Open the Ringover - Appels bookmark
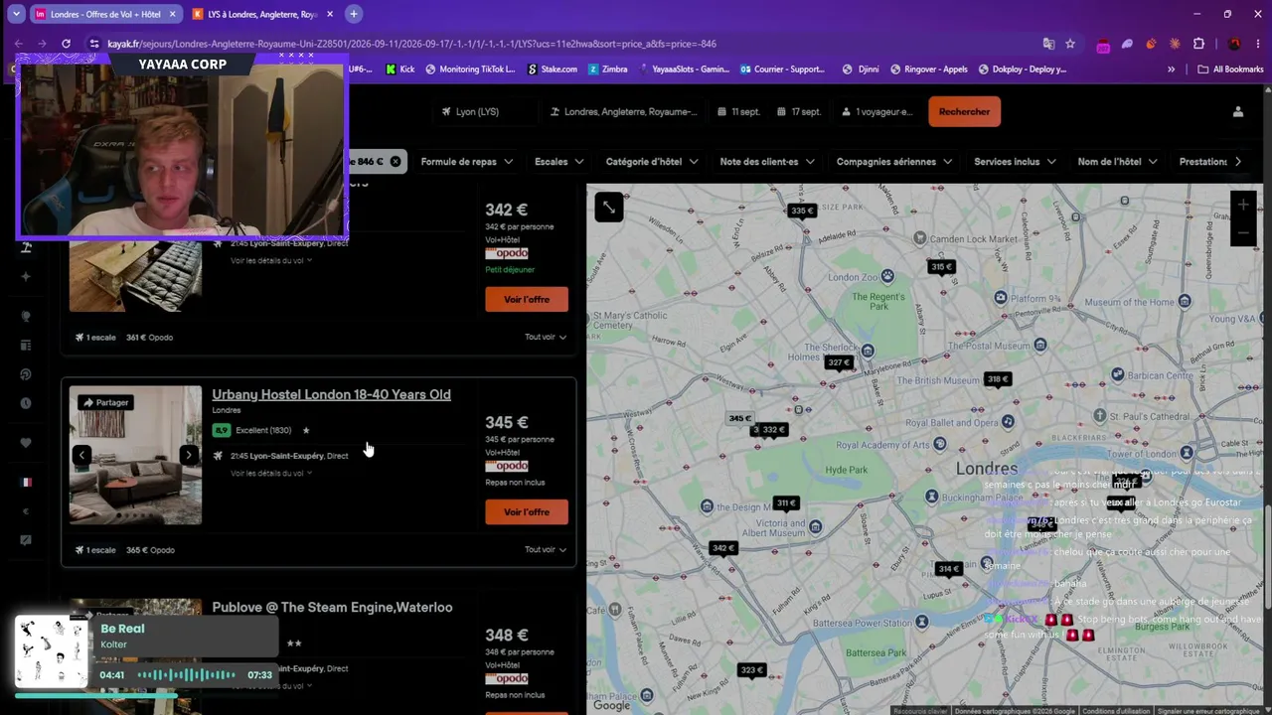The height and width of the screenshot is (715, 1272). point(929,70)
